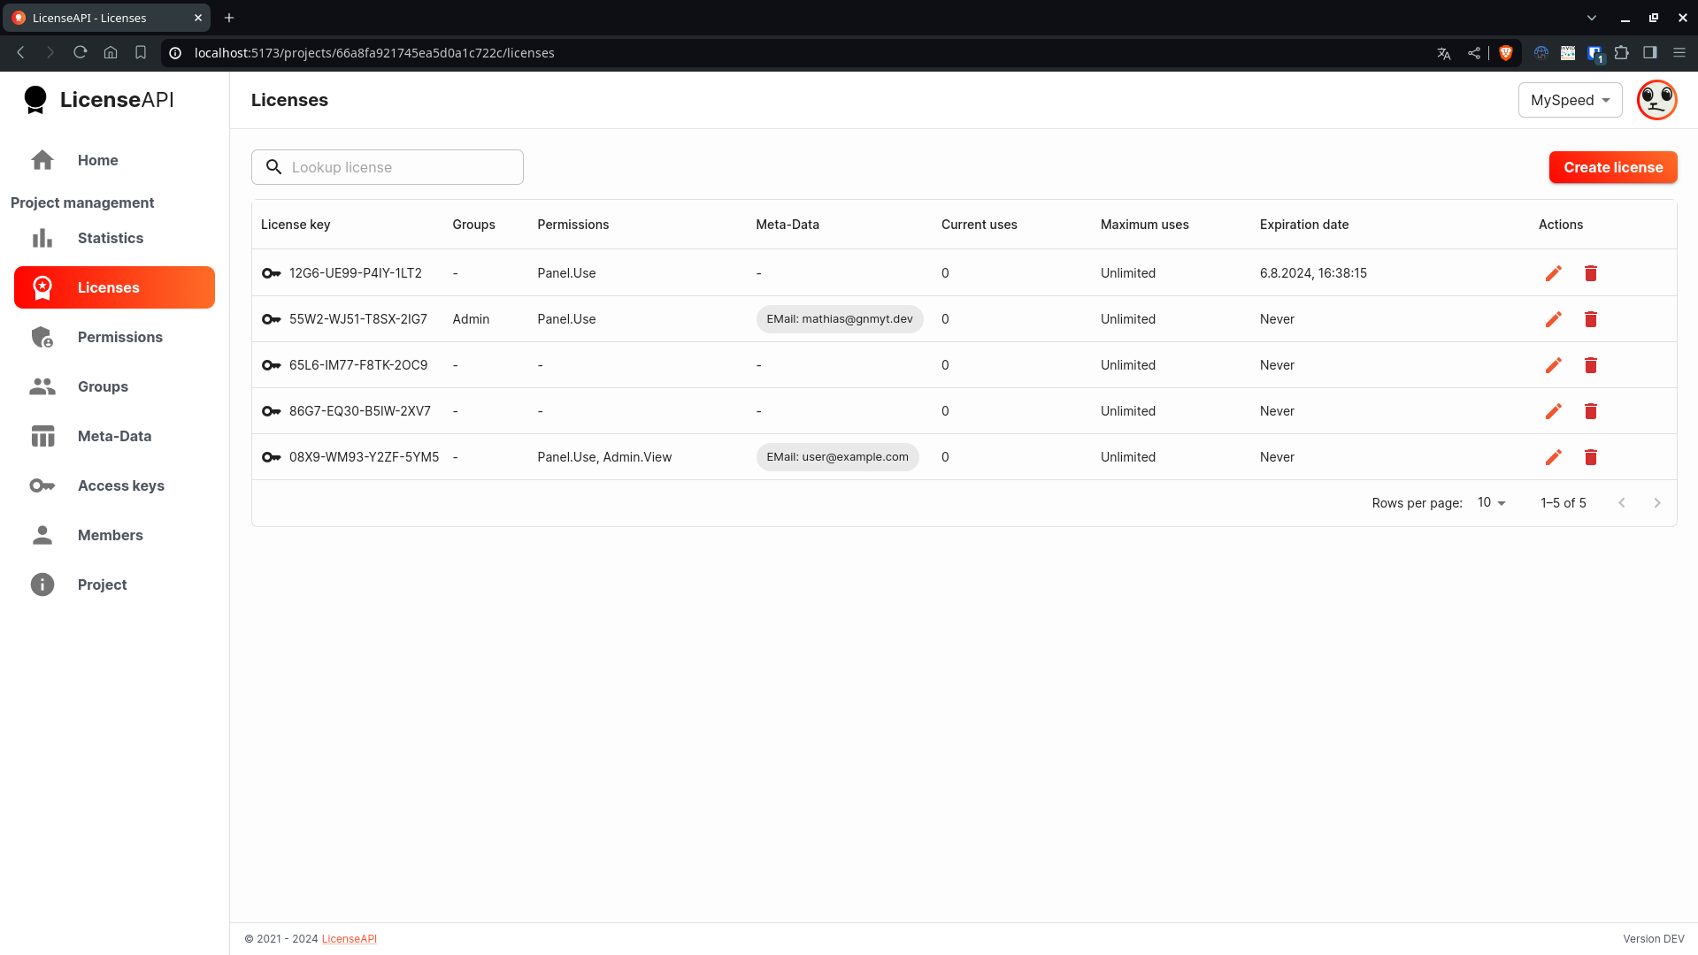
Task: Edit license 65L6-IM77-F8TK-2OC9 with pencil icon
Action: point(1553,365)
